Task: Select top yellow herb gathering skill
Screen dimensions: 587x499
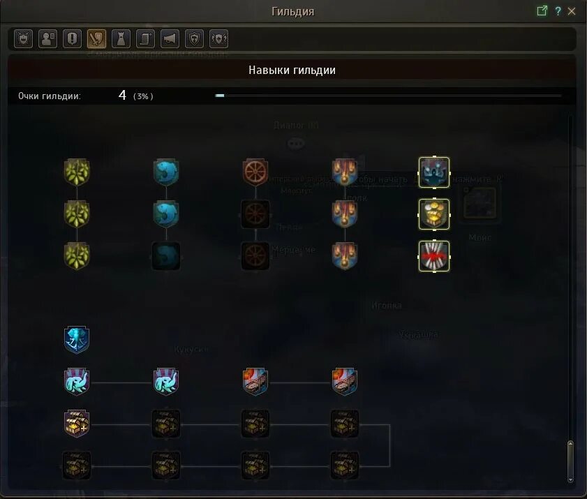Action: pyautogui.click(x=77, y=172)
